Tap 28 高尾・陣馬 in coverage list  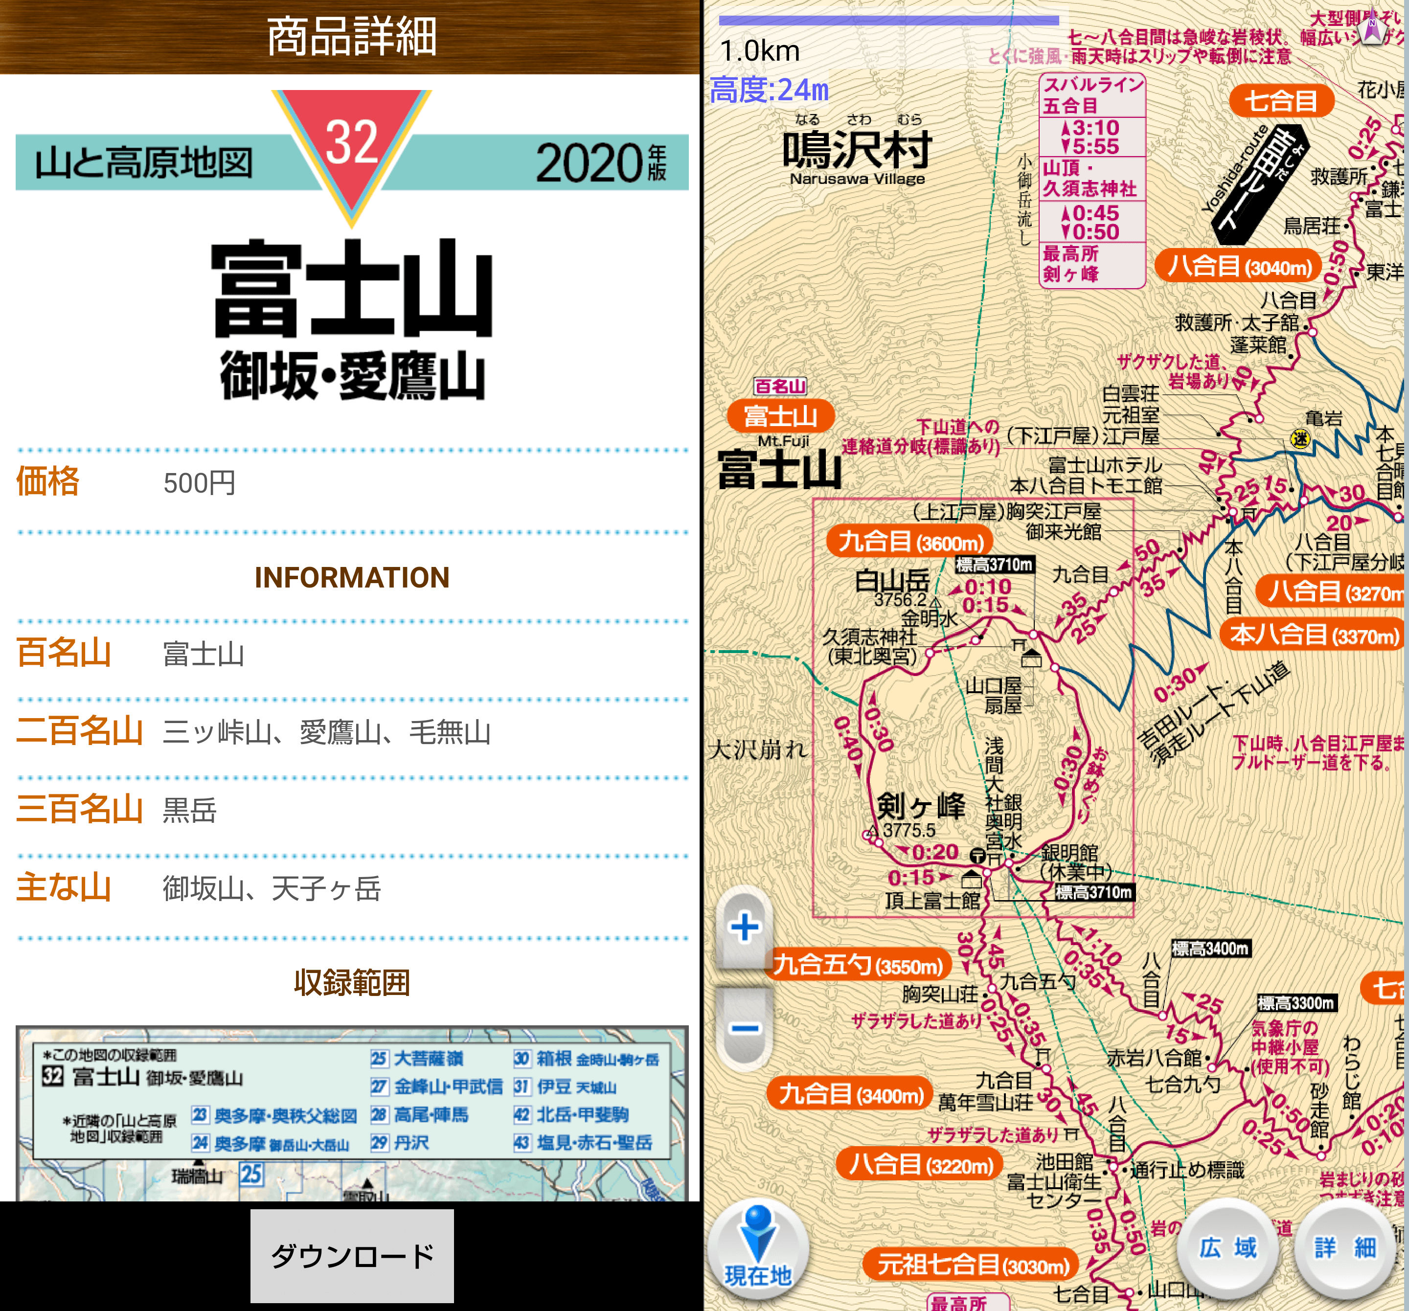(420, 1115)
